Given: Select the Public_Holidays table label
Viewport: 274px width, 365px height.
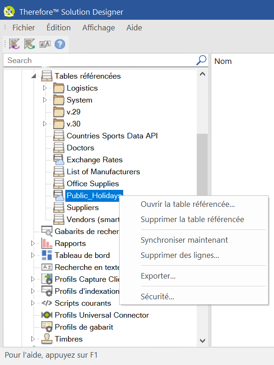Looking at the screenshot, I should point(94,195).
